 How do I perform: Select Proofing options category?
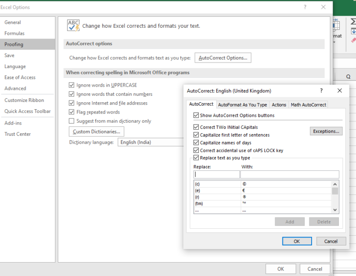coord(27,44)
